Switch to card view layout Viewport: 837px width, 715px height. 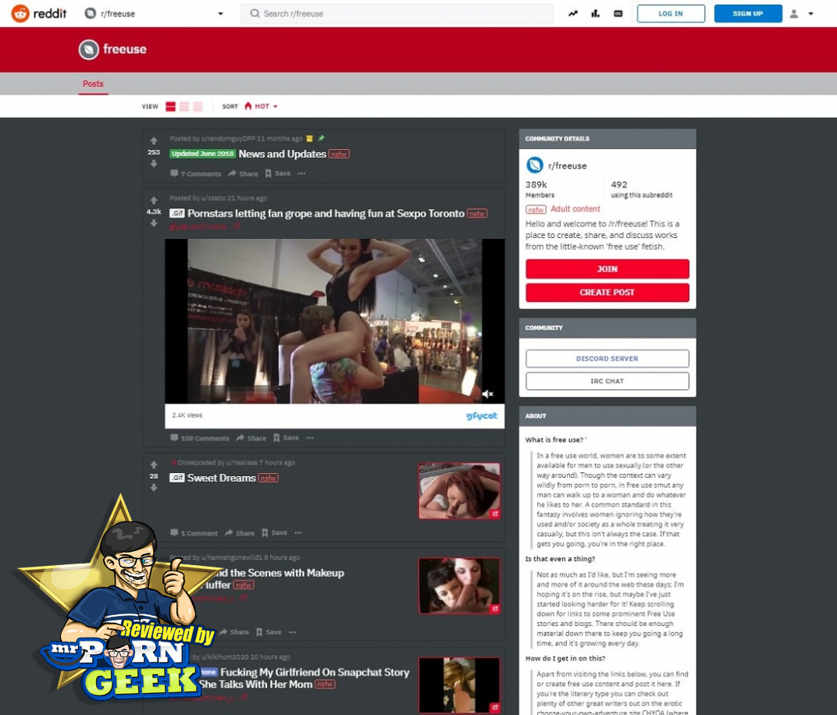point(170,106)
